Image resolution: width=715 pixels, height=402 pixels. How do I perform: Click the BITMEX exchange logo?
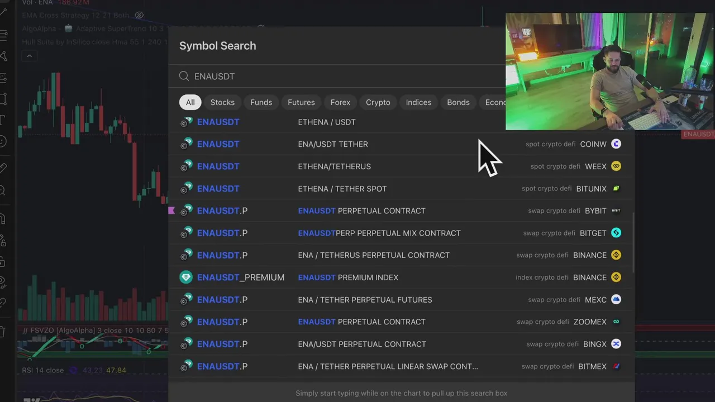(x=616, y=366)
